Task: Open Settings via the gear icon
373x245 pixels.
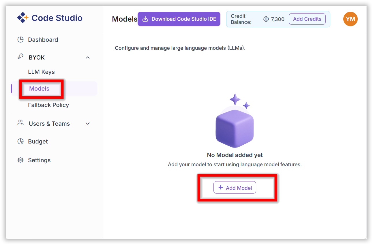Action: 20,160
